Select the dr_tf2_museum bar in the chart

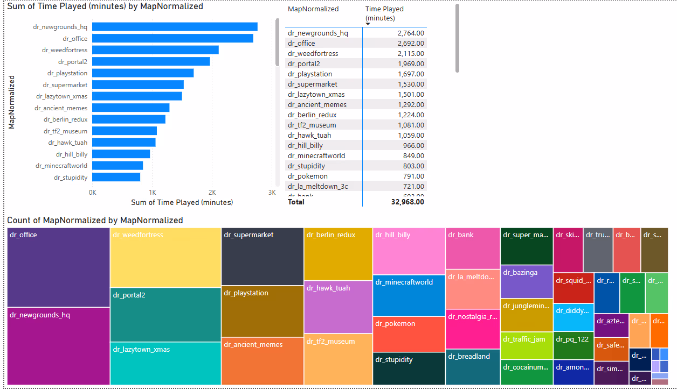(125, 131)
